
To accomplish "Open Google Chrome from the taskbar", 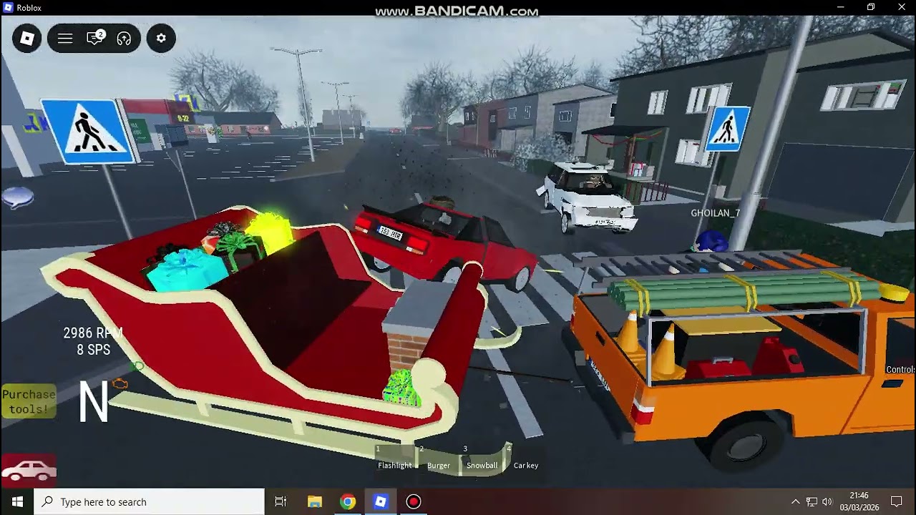I will click(x=348, y=501).
